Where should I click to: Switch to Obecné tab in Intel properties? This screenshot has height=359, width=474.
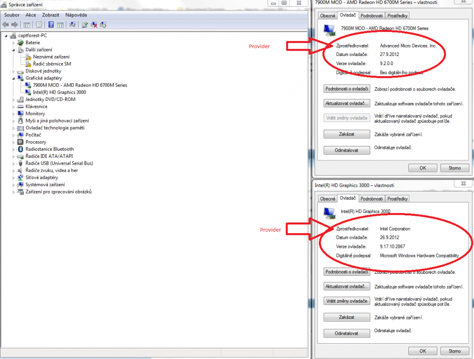(x=327, y=199)
